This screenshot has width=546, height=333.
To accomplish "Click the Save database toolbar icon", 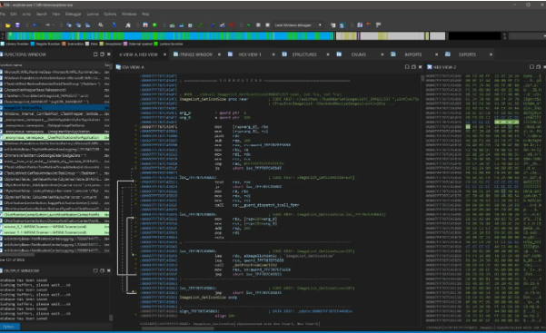I will [17, 25].
